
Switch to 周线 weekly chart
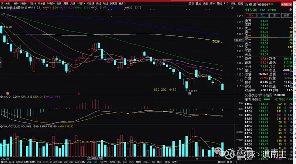point(66,4)
